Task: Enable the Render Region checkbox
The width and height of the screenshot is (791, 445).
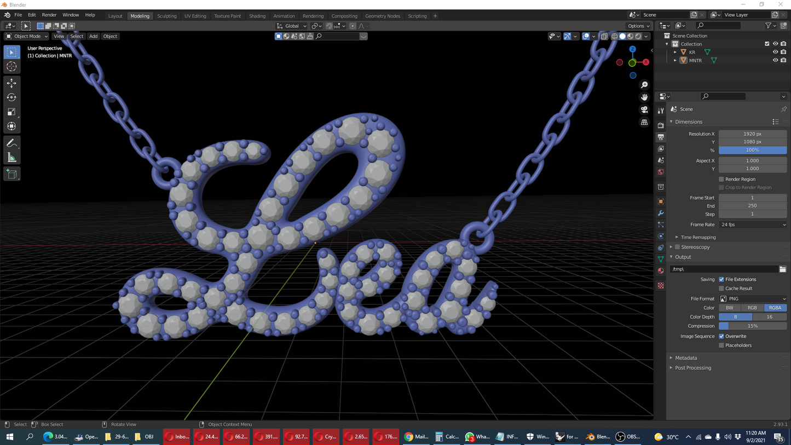Action: click(x=721, y=179)
